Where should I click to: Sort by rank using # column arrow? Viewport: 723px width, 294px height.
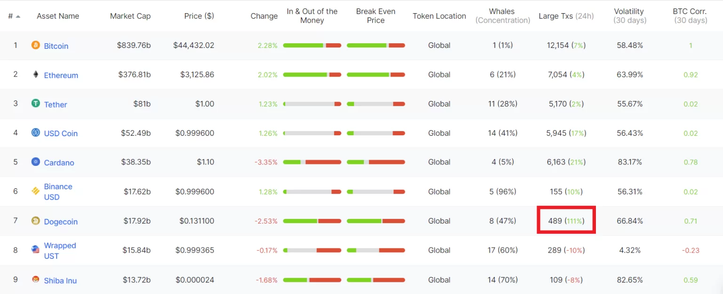coord(18,16)
